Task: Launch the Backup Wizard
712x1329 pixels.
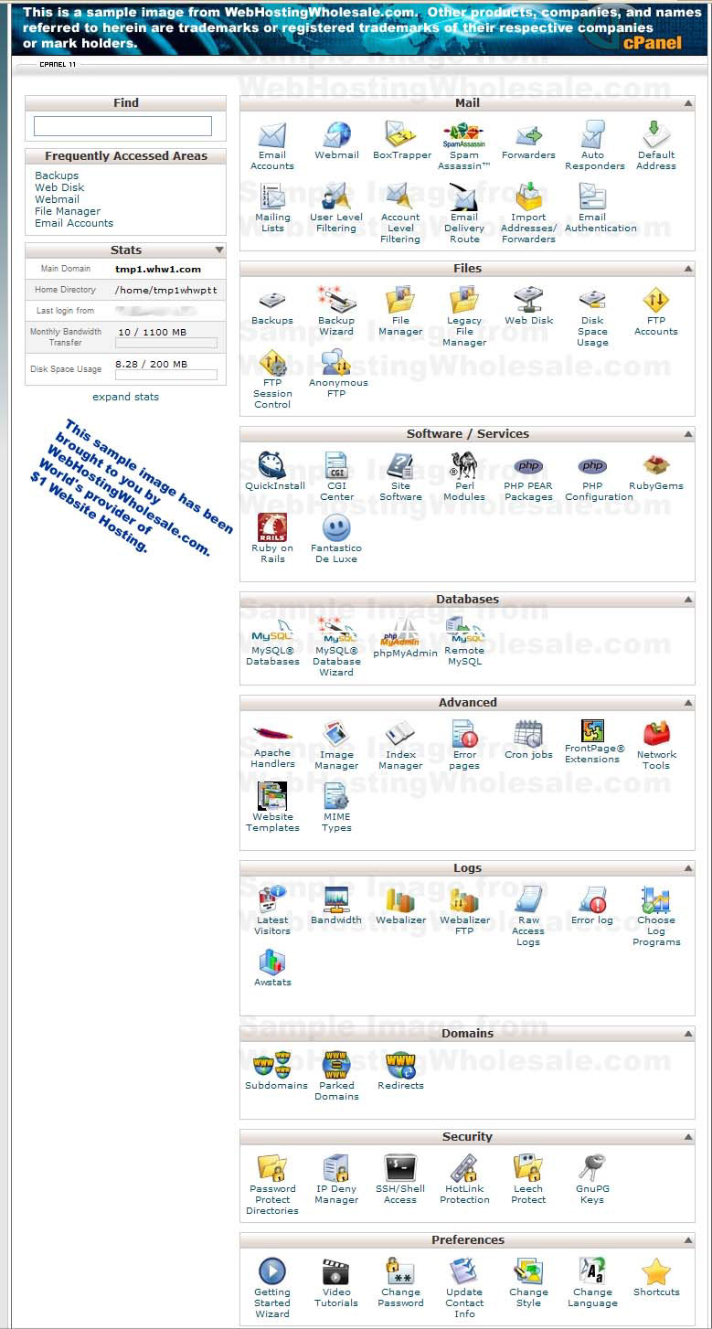Action: [336, 312]
